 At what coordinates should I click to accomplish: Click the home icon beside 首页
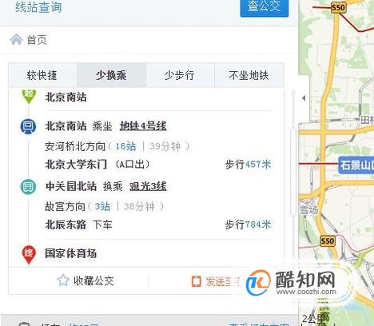(x=16, y=40)
